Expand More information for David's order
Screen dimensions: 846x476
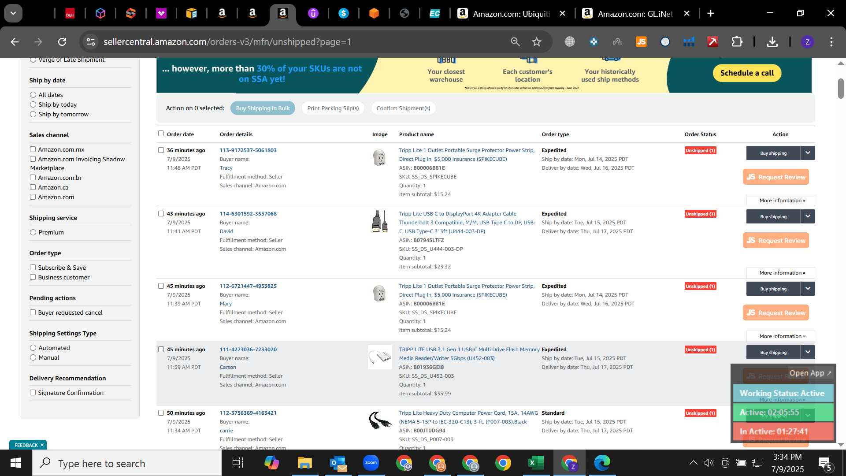pos(780,273)
